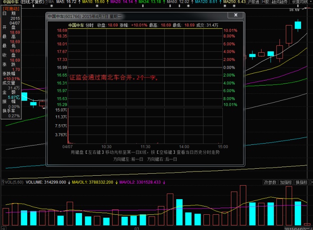Click the 可拖动 draggable info panel label
Image resolution: width=313 pixels, height=230 pixels.
pyautogui.click(x=11, y=8)
